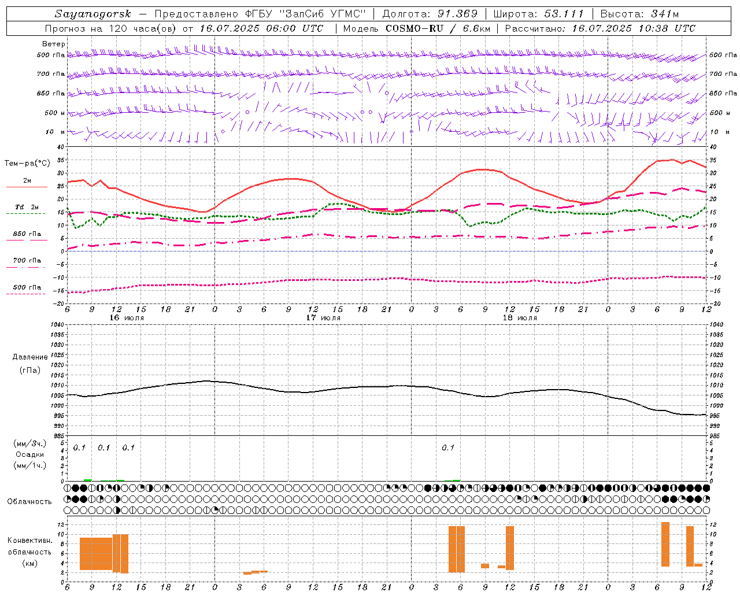Image resolution: width=740 pixels, height=592 pixels.
Task: Click the '18 июля' date label
Action: tap(520, 318)
